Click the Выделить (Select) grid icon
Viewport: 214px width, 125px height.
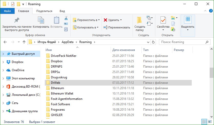(188, 19)
